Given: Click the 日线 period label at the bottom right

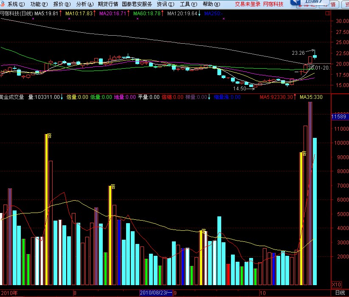Looking at the screenshot, I should point(340,293).
